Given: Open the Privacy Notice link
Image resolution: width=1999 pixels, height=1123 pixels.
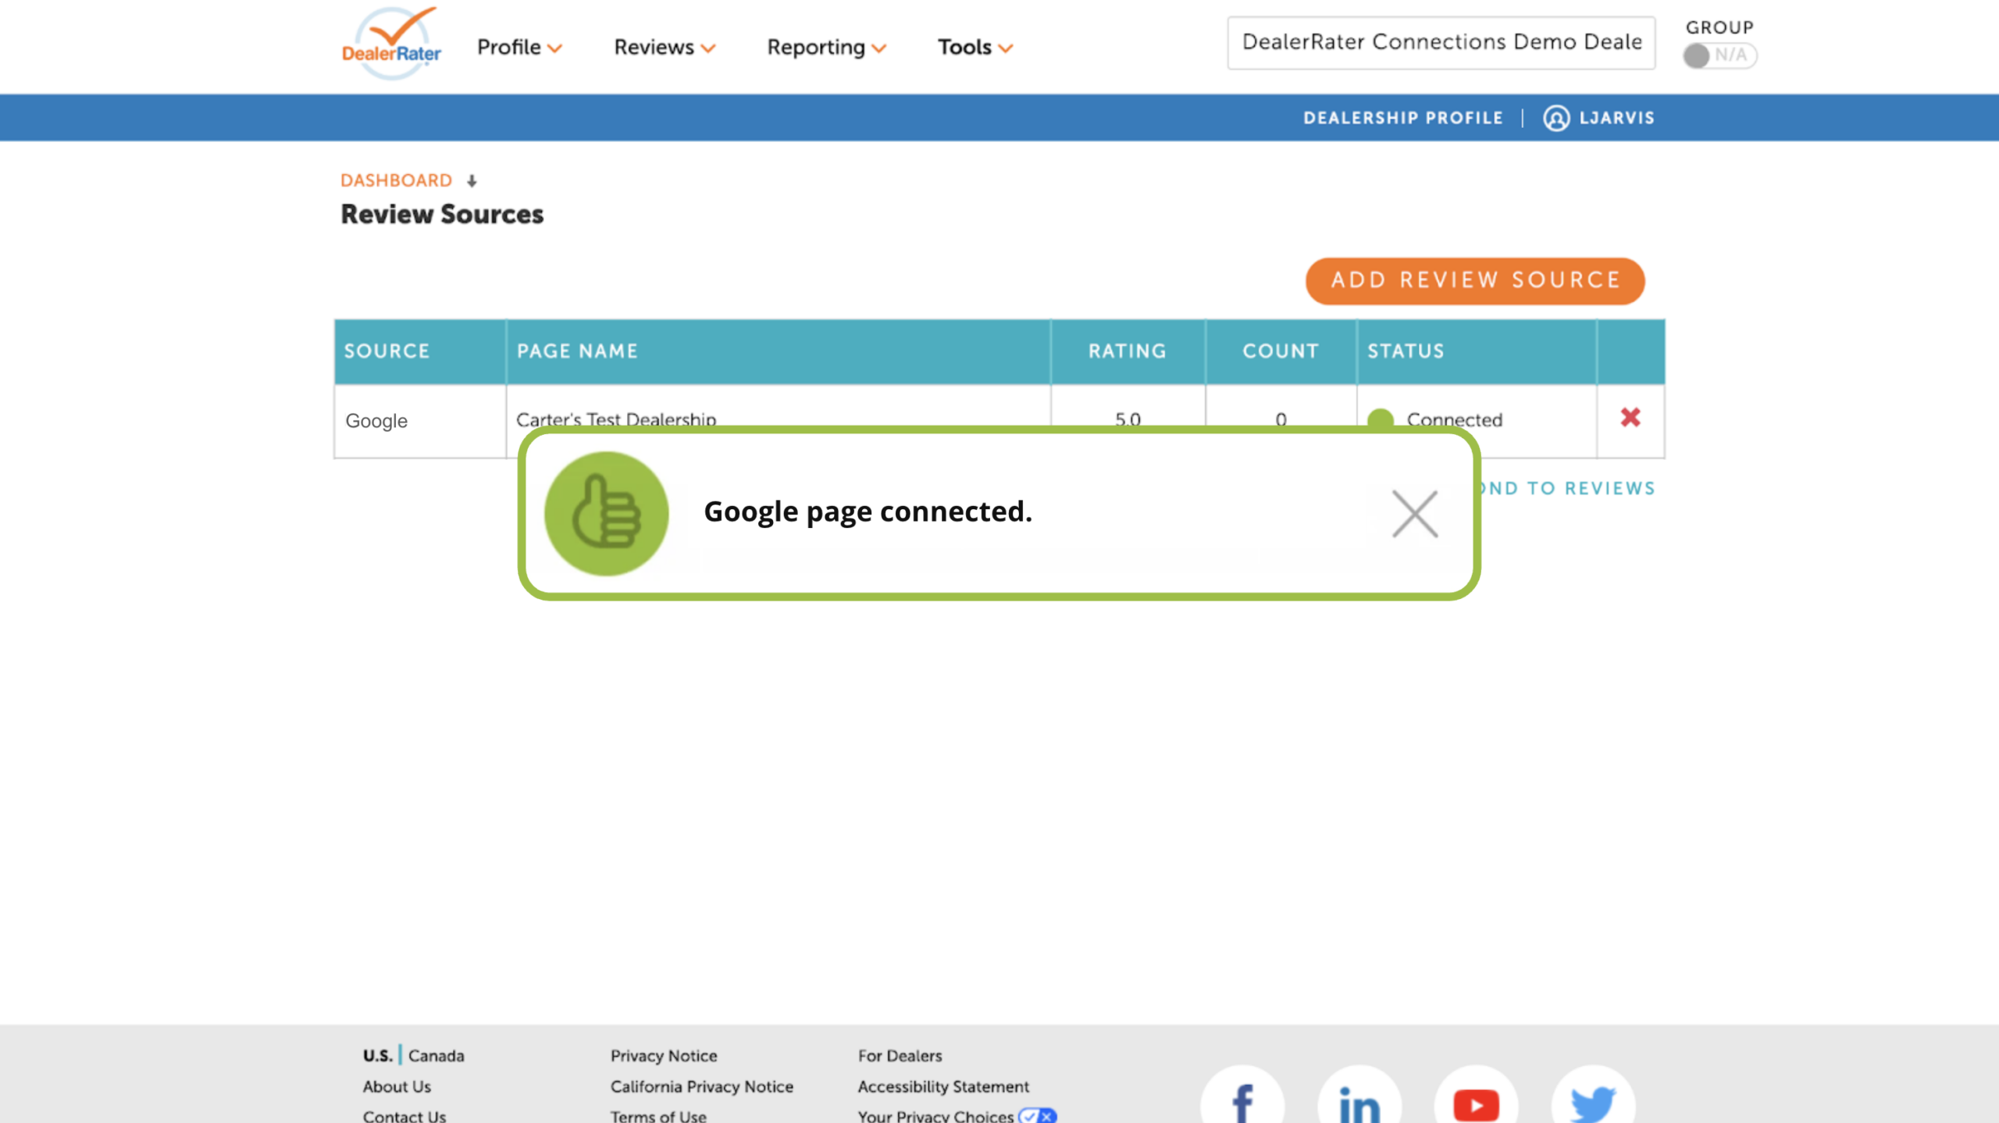Looking at the screenshot, I should (x=663, y=1056).
